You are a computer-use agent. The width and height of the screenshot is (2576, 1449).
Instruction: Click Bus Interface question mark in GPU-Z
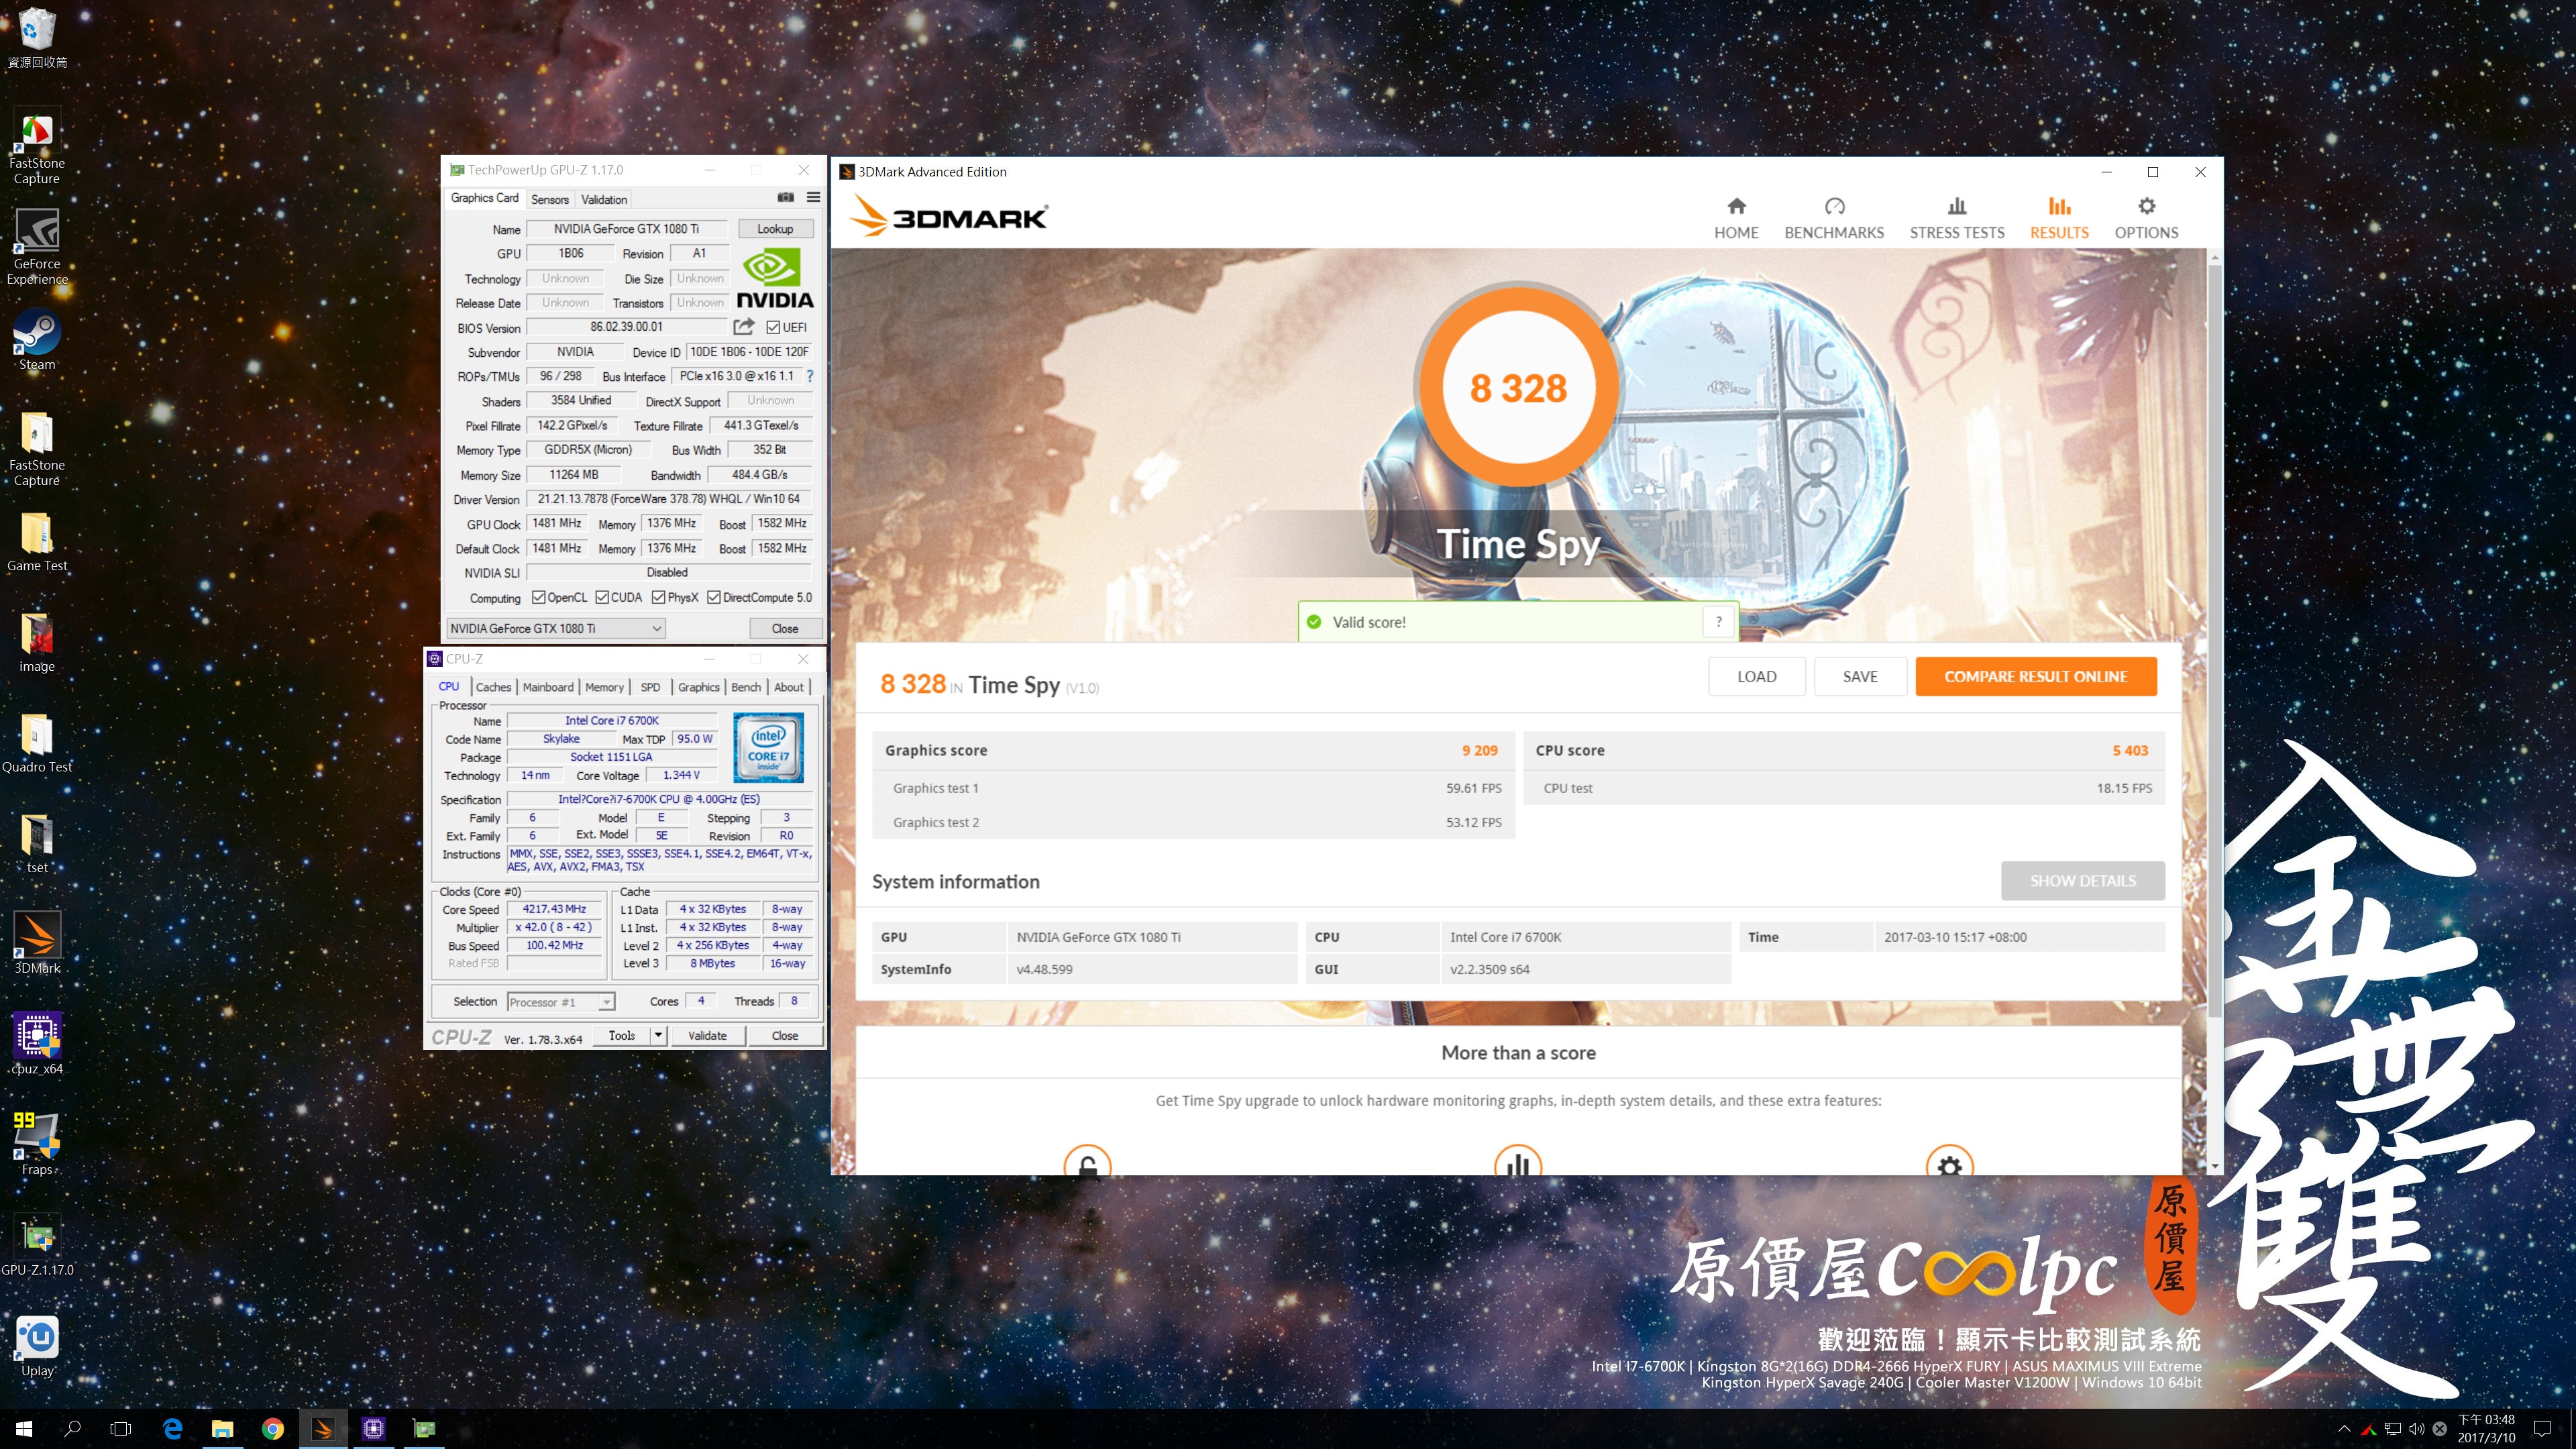(x=810, y=377)
